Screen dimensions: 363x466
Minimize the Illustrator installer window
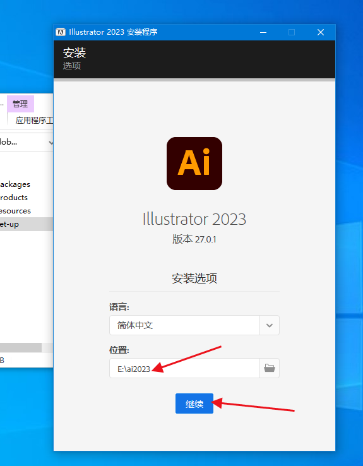click(263, 32)
